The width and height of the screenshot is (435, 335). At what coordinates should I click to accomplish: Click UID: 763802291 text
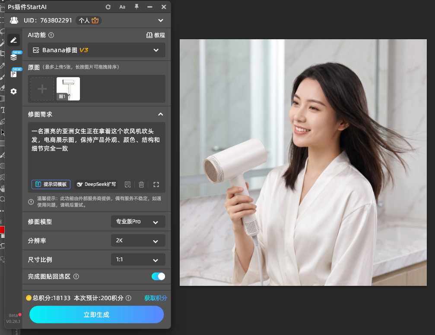[48, 21]
